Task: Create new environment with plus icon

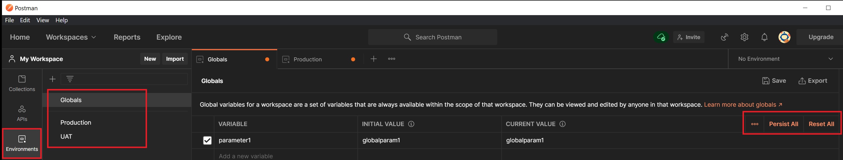Action: click(x=52, y=79)
